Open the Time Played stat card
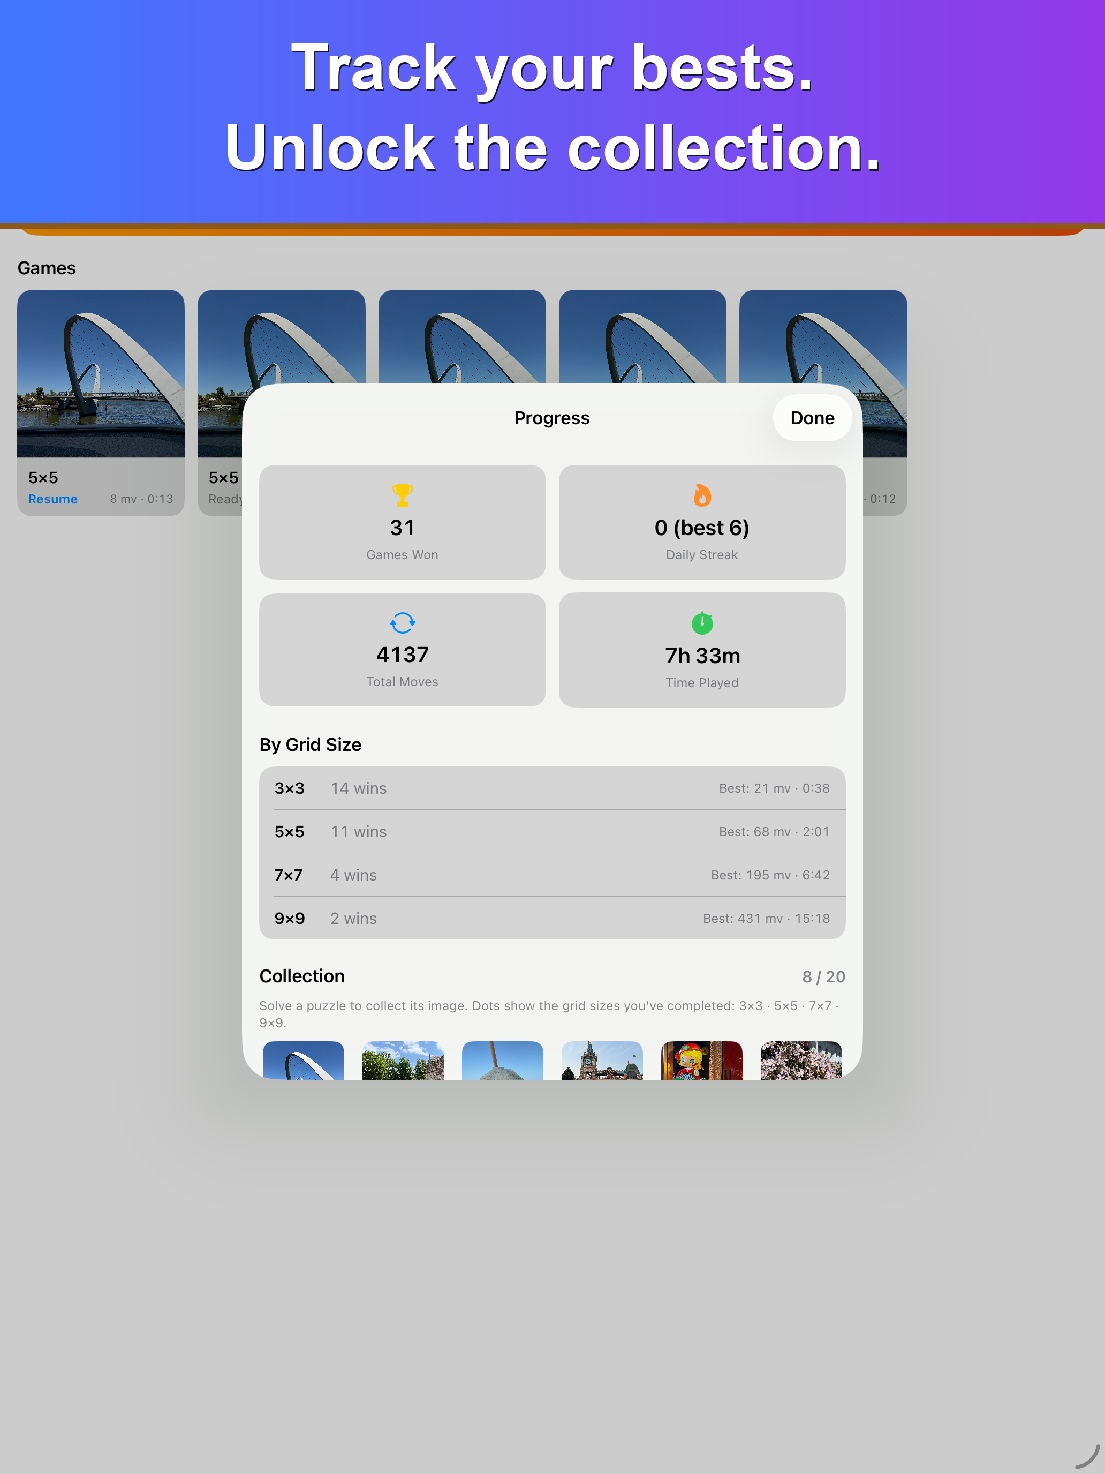 702,650
